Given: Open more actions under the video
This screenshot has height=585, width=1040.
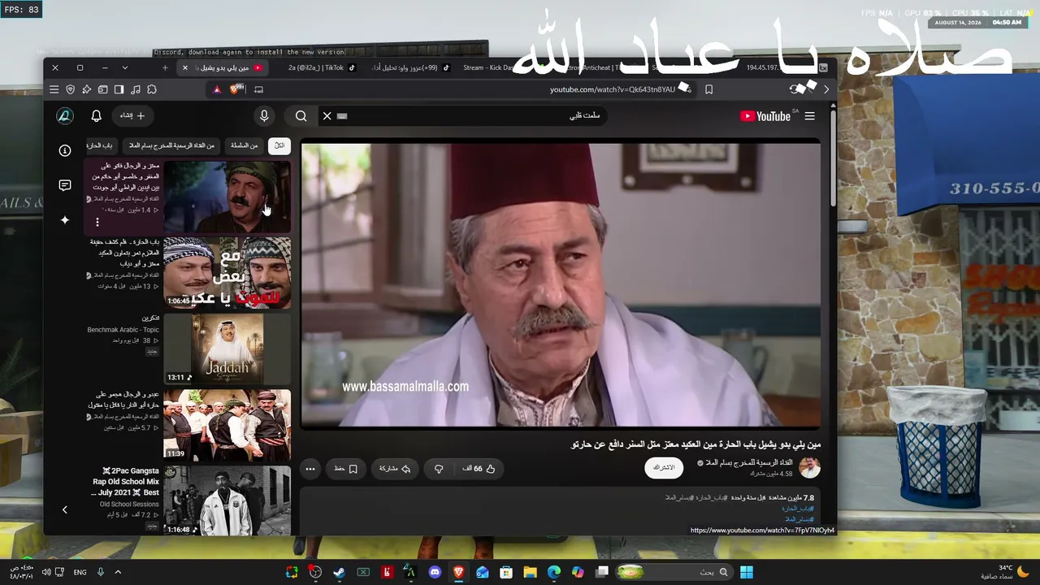Looking at the screenshot, I should (x=310, y=469).
